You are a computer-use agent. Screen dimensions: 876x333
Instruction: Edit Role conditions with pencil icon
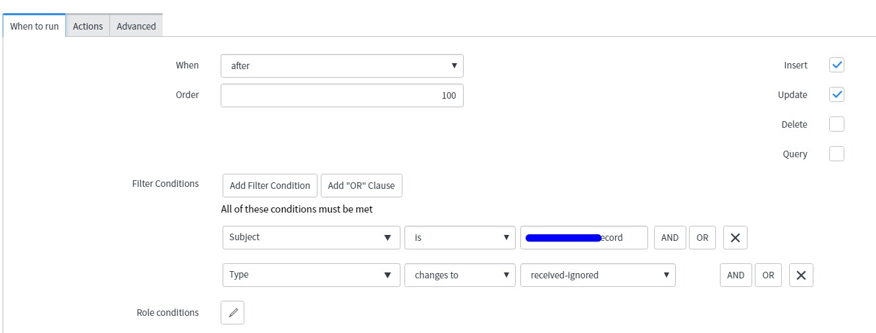click(233, 313)
